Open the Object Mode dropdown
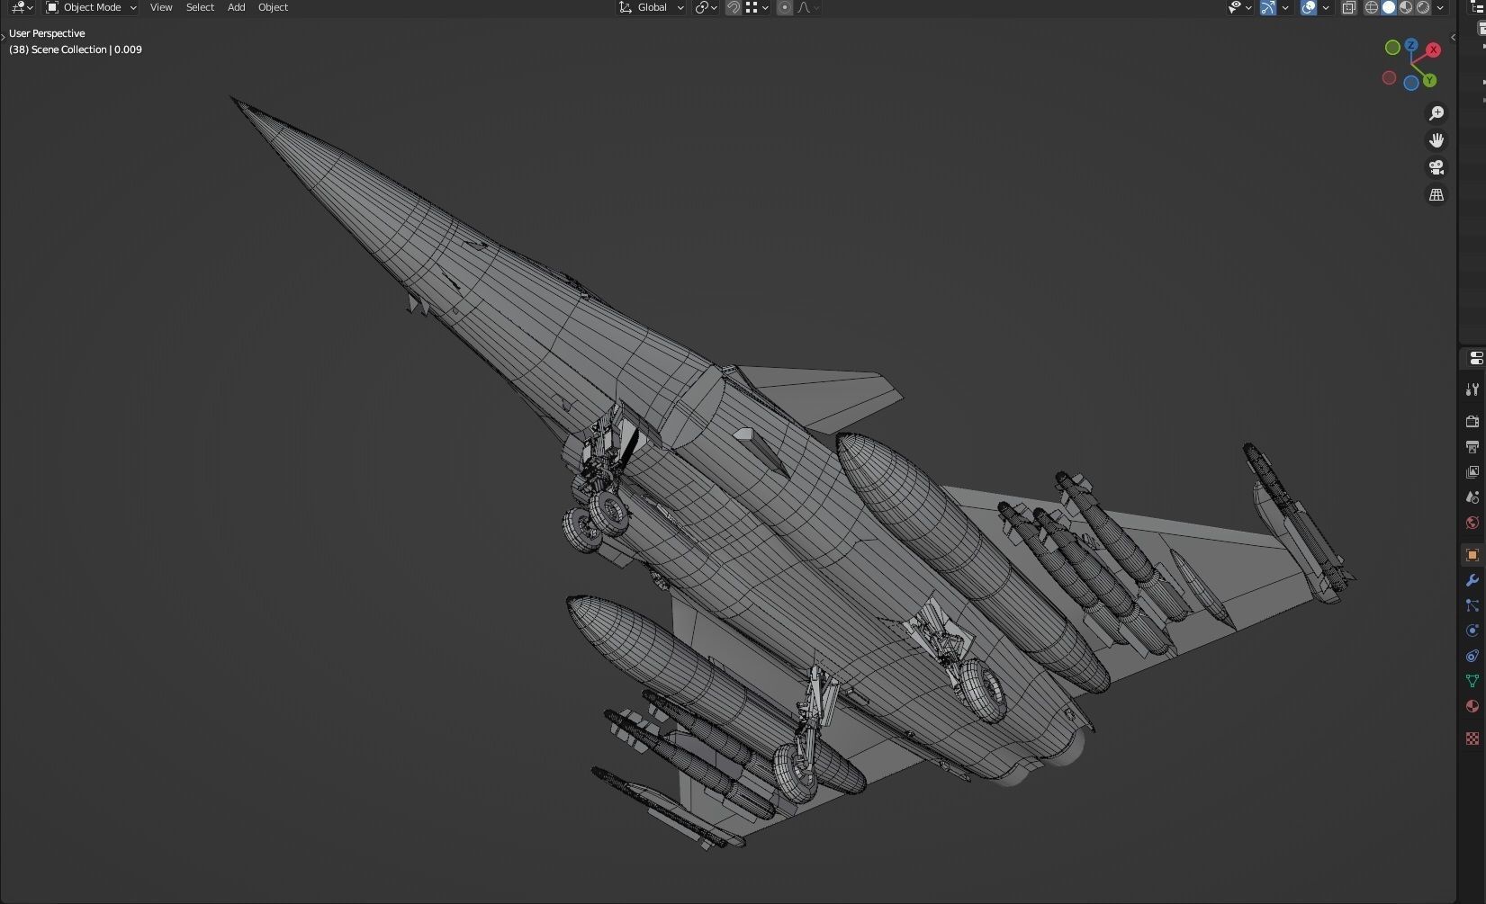Screen dimensions: 1486x904 point(91,7)
